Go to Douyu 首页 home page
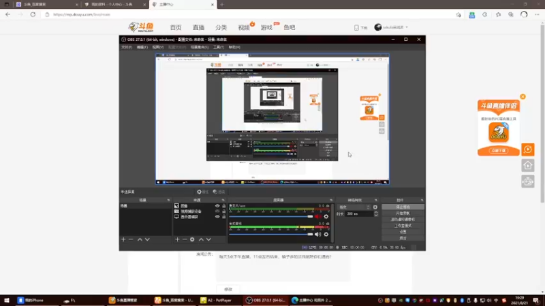545x306 pixels. [x=176, y=27]
